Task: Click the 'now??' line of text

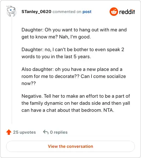Action: coord(29,84)
